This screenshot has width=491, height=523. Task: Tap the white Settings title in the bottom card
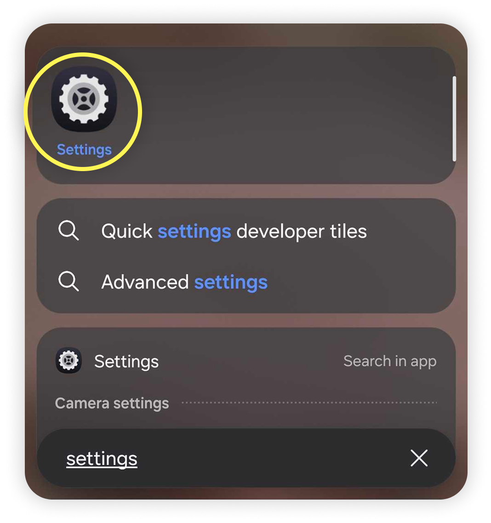[x=126, y=362]
